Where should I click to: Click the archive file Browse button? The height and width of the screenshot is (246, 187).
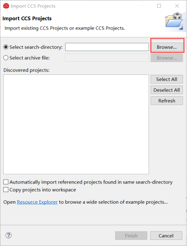click(x=167, y=58)
